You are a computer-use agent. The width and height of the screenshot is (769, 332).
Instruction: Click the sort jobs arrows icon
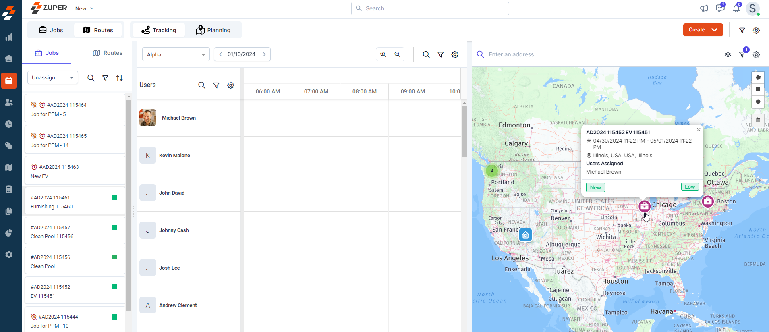click(120, 78)
